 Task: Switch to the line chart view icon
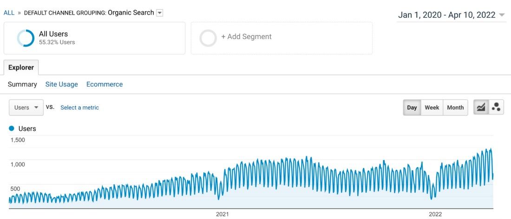(x=481, y=107)
